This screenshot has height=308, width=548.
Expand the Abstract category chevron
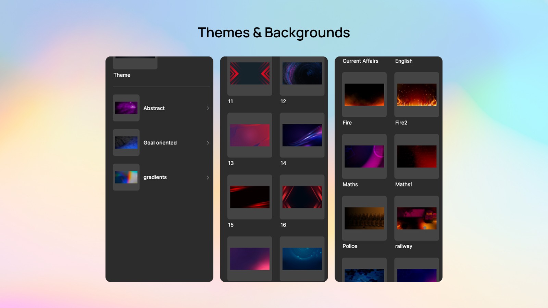point(208,108)
